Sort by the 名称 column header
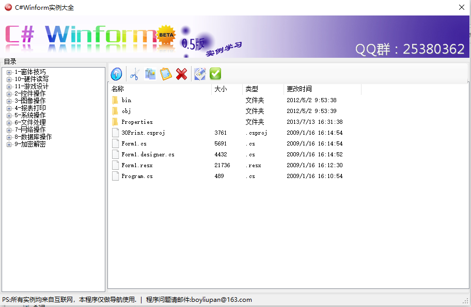 pyautogui.click(x=160, y=89)
